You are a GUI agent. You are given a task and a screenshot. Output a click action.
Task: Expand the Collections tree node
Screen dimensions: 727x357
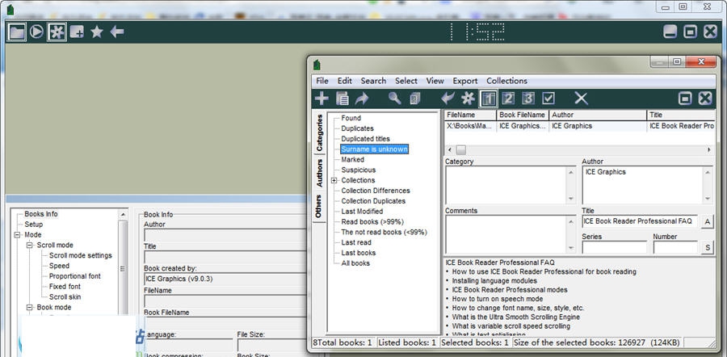pyautogui.click(x=334, y=180)
